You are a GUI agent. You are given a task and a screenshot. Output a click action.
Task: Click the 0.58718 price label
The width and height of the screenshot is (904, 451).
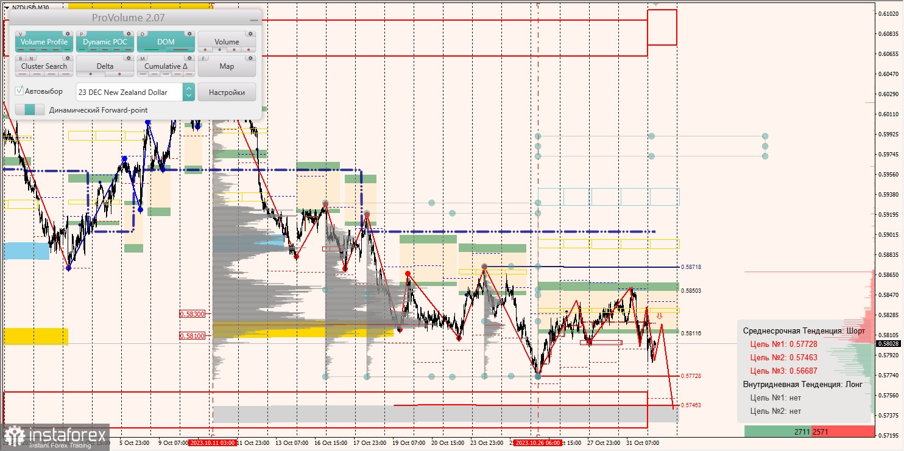click(x=691, y=267)
